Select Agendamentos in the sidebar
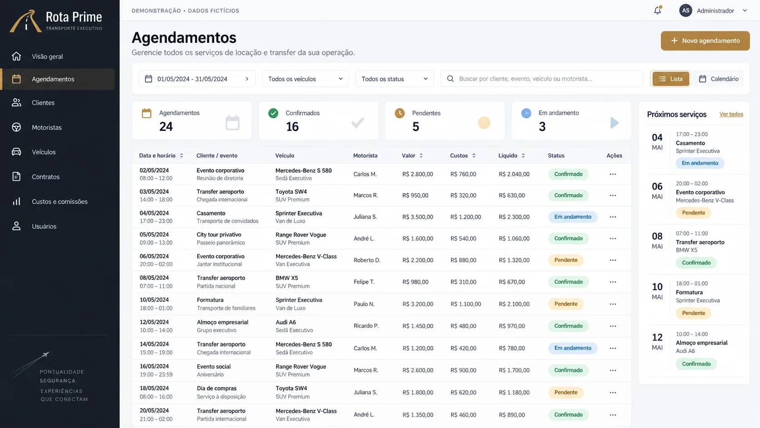Viewport: 760px width, 428px height. 58,79
